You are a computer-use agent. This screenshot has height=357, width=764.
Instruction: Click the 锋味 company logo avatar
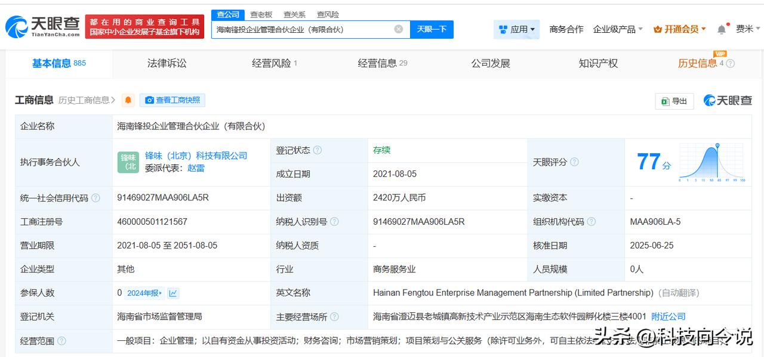click(x=128, y=162)
